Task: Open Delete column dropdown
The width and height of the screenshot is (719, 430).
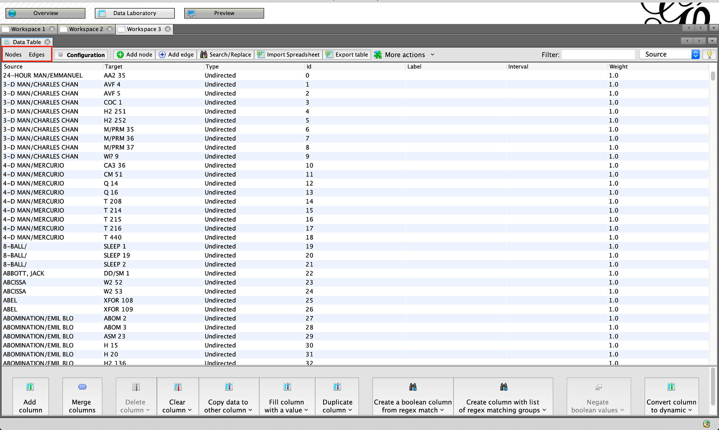Action: point(136,396)
